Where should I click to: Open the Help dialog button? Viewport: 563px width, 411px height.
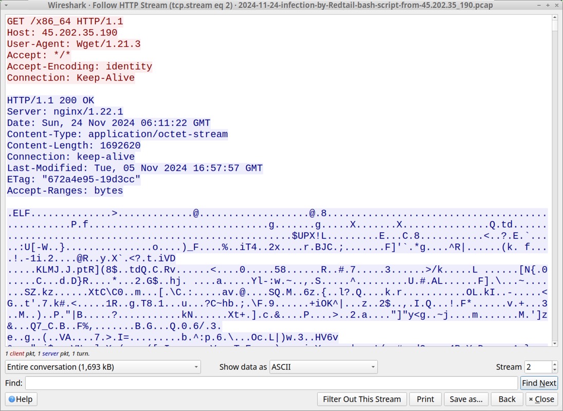21,399
